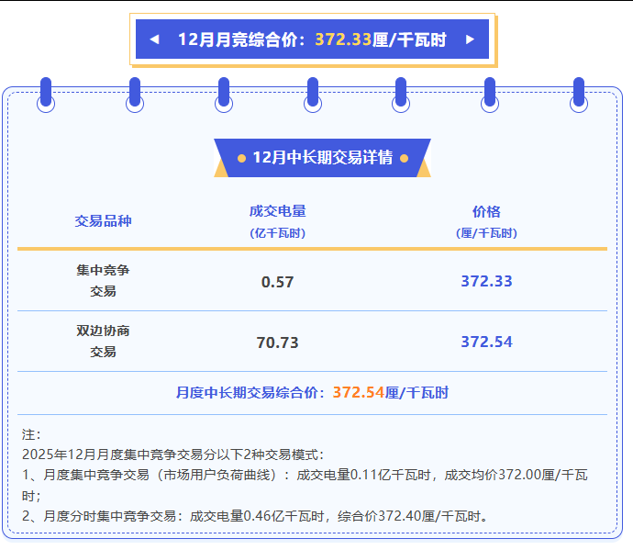
Task: Click the yellow dot right of 12月中长期交易详情
Action: click(x=404, y=158)
